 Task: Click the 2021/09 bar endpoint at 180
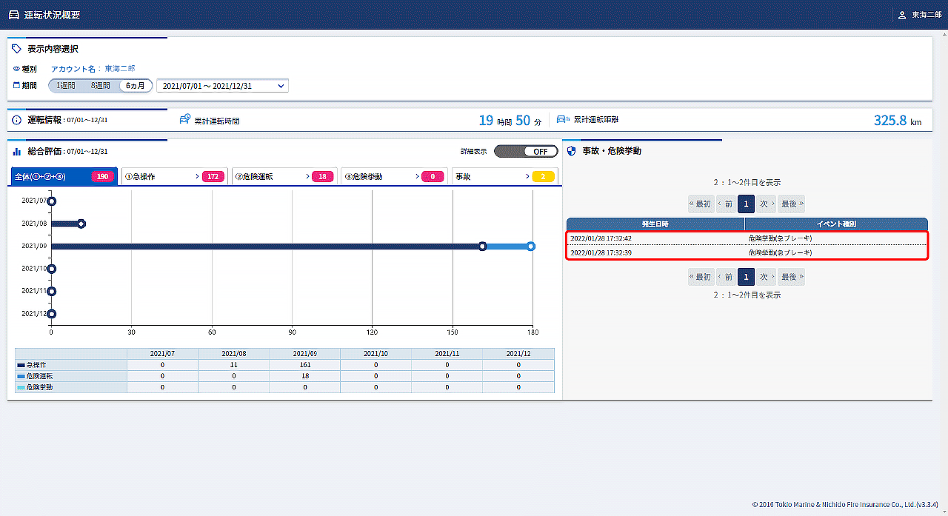(x=531, y=246)
